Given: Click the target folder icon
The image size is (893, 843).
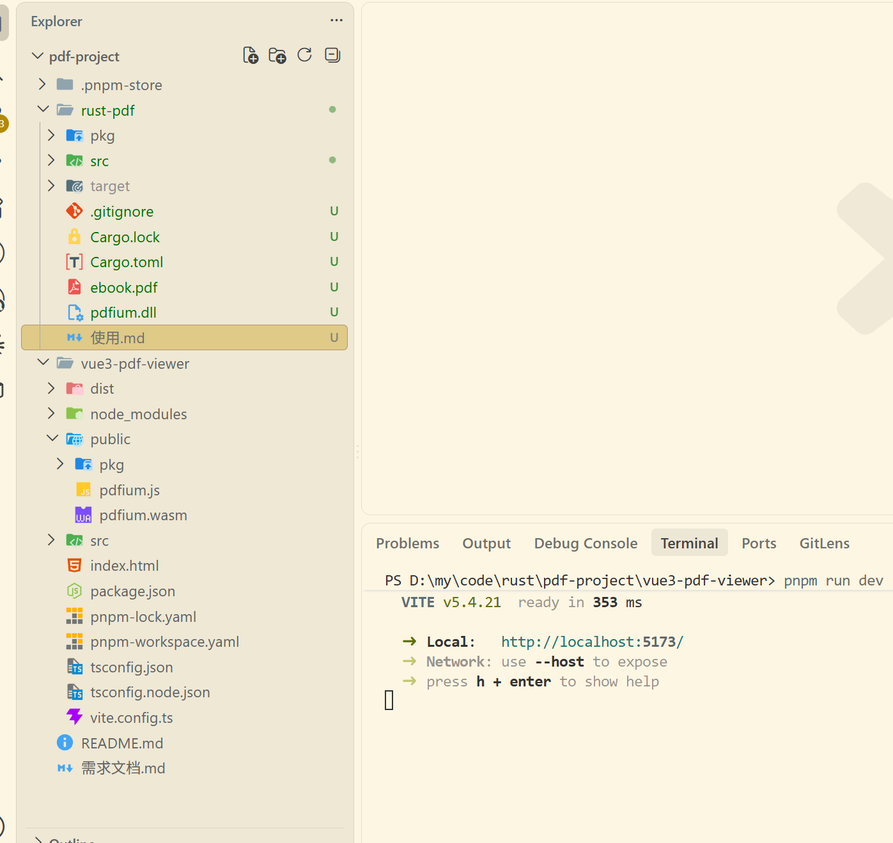Looking at the screenshot, I should click(75, 186).
